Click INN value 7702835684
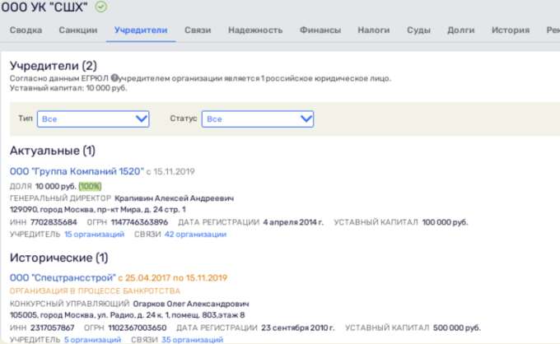 (54, 222)
